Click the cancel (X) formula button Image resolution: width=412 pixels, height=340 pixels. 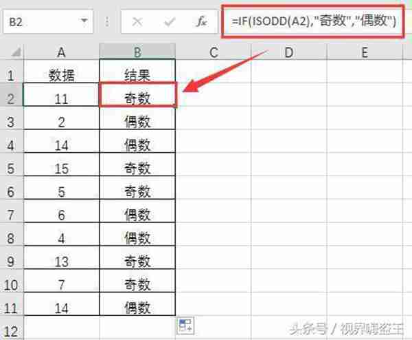tap(137, 22)
